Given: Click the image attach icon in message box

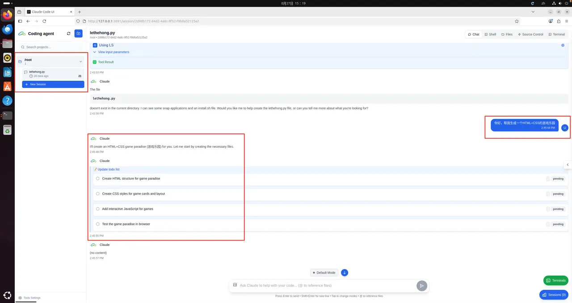Looking at the screenshot, I should (235, 285).
